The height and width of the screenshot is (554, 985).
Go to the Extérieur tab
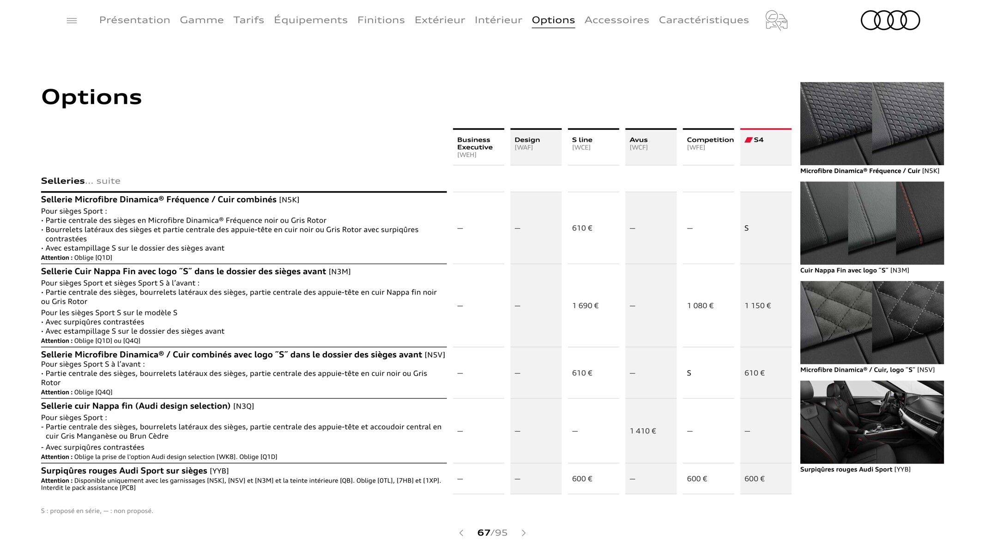point(440,20)
